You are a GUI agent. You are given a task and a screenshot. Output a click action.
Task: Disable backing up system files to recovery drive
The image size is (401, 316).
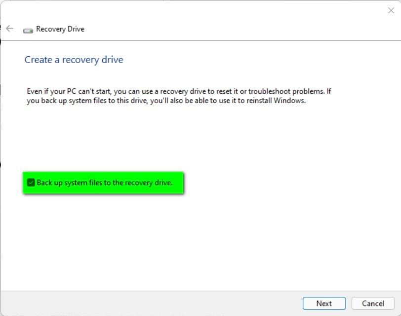pyautogui.click(x=31, y=182)
